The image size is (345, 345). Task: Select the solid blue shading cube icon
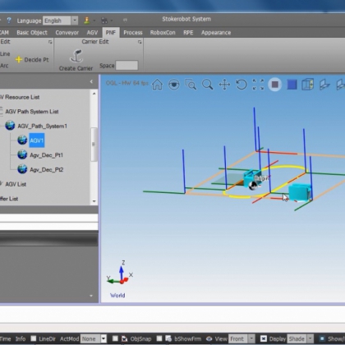point(292,85)
